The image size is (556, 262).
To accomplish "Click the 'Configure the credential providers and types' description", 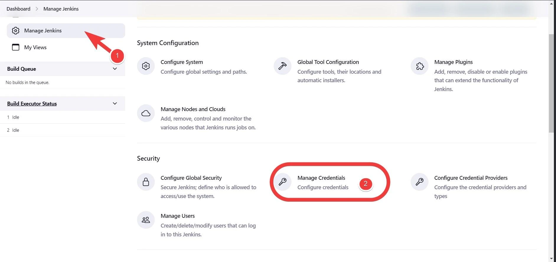I will pos(480,192).
